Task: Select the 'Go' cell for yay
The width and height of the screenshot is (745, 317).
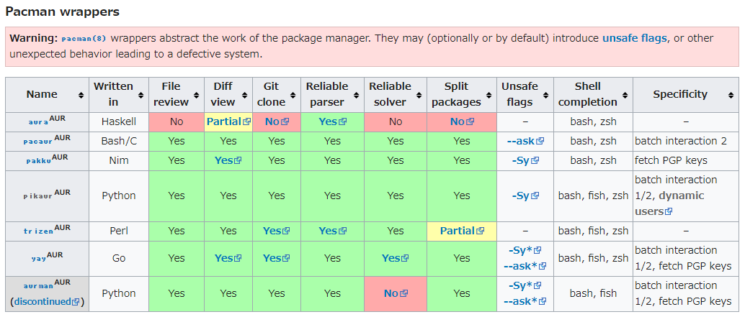Action: 119,259
